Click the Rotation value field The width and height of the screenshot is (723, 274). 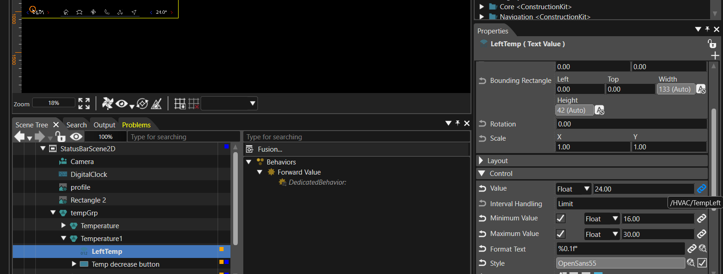coord(632,124)
